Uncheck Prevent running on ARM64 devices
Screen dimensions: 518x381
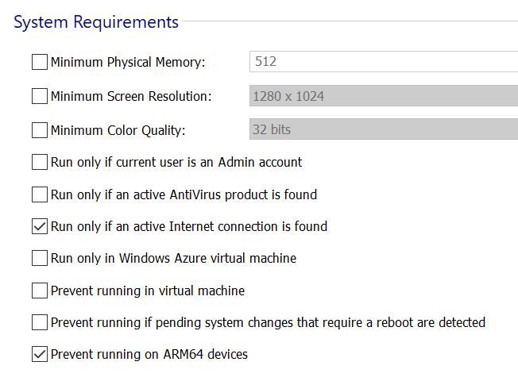[40, 354]
